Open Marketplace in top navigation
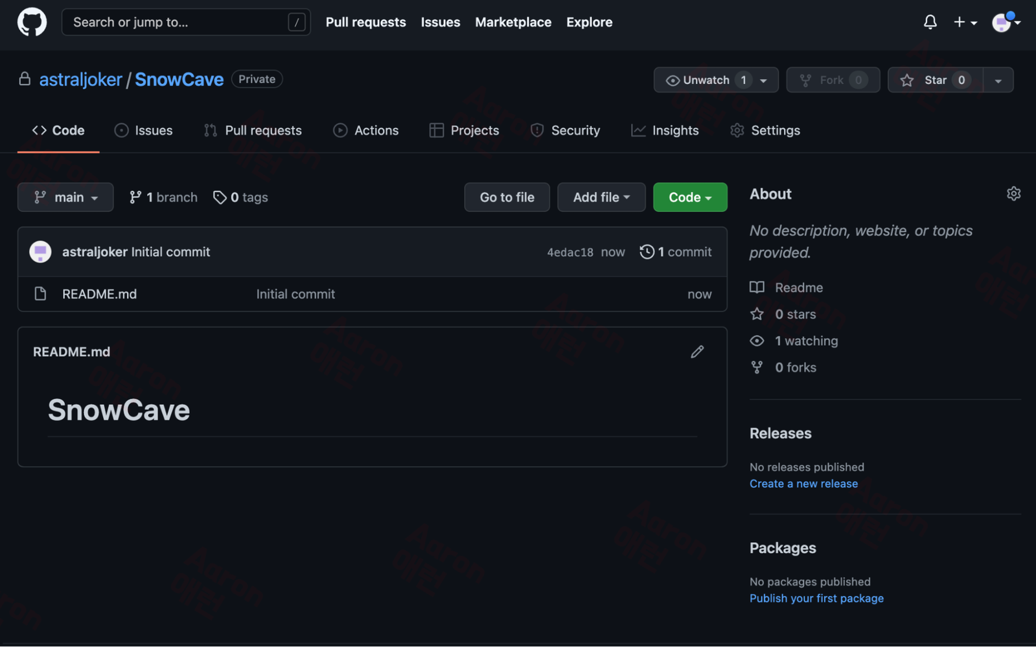 (x=513, y=22)
